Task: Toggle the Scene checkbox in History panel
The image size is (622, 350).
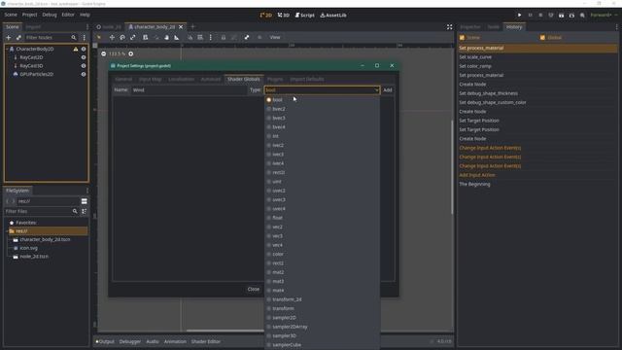Action: pos(462,38)
